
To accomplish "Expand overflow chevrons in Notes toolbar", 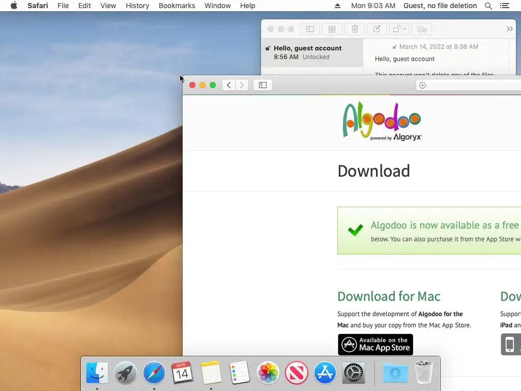I will (510, 29).
